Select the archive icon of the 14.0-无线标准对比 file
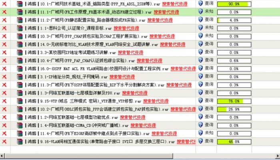 [20, 44]
